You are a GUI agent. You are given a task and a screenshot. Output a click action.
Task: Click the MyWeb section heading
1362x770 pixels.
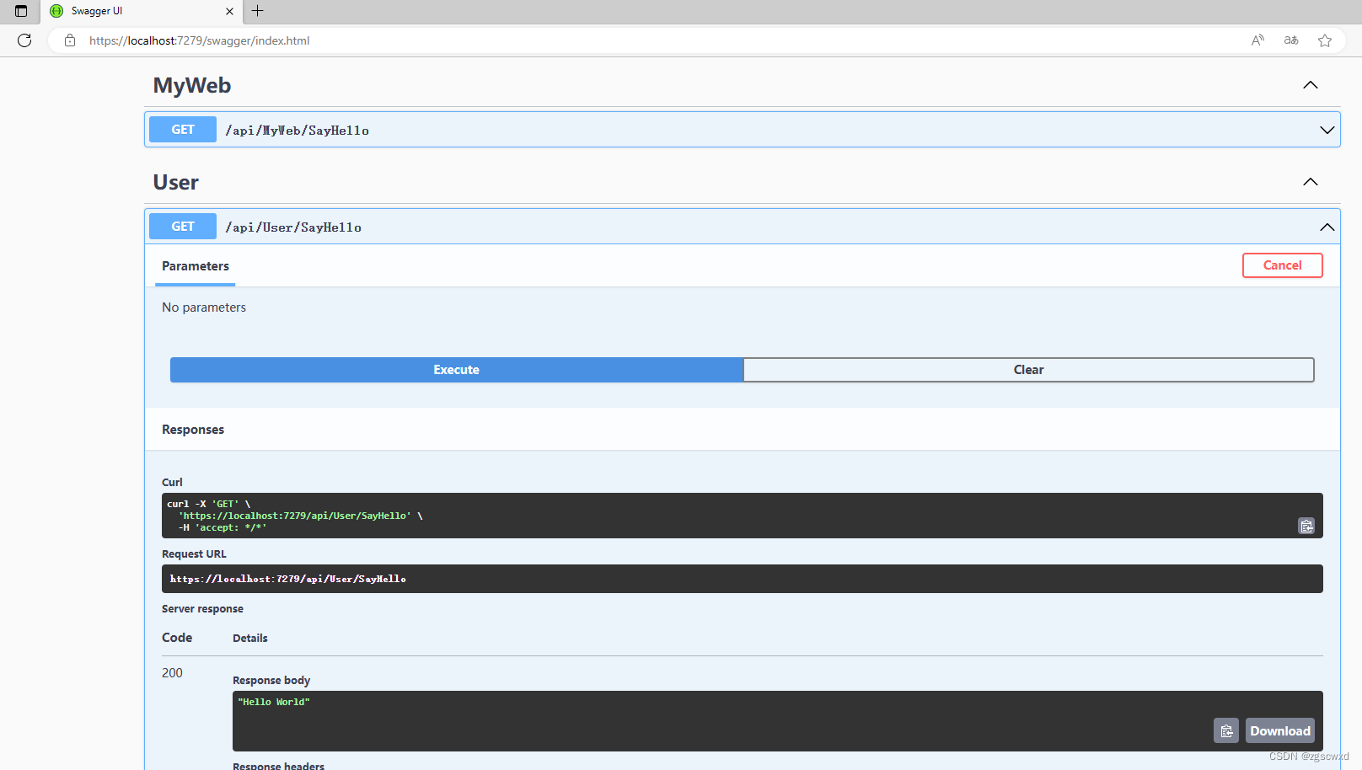tap(192, 85)
